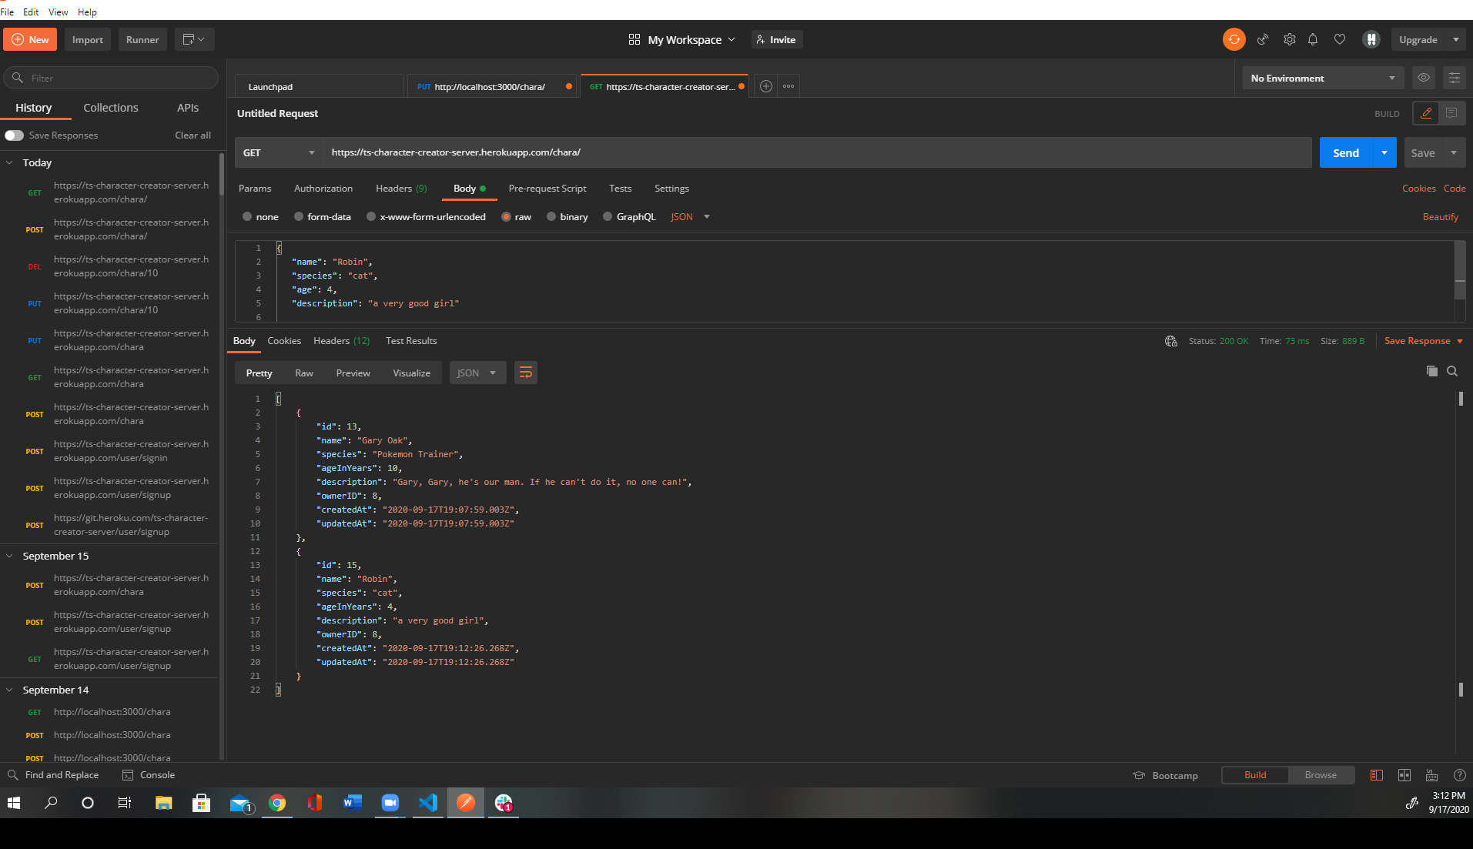Switch to Authorization tab
Screen dimensions: 1473x849
[323, 189]
